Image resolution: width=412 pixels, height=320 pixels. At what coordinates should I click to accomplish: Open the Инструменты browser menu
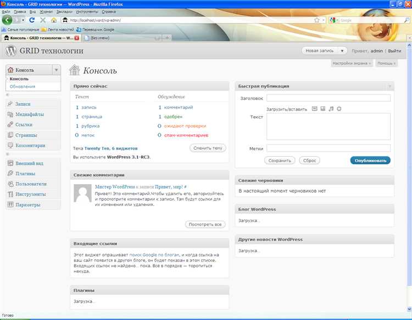point(87,12)
